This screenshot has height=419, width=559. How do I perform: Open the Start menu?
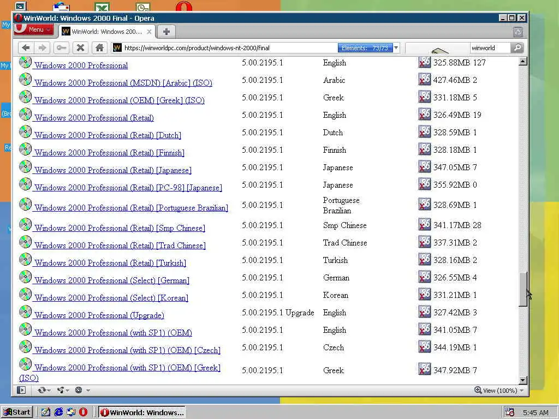click(17, 412)
